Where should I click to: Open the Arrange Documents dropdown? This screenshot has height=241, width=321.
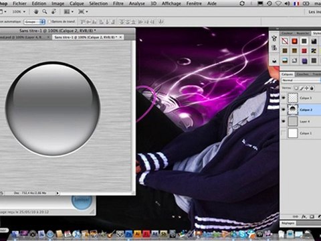68,11
